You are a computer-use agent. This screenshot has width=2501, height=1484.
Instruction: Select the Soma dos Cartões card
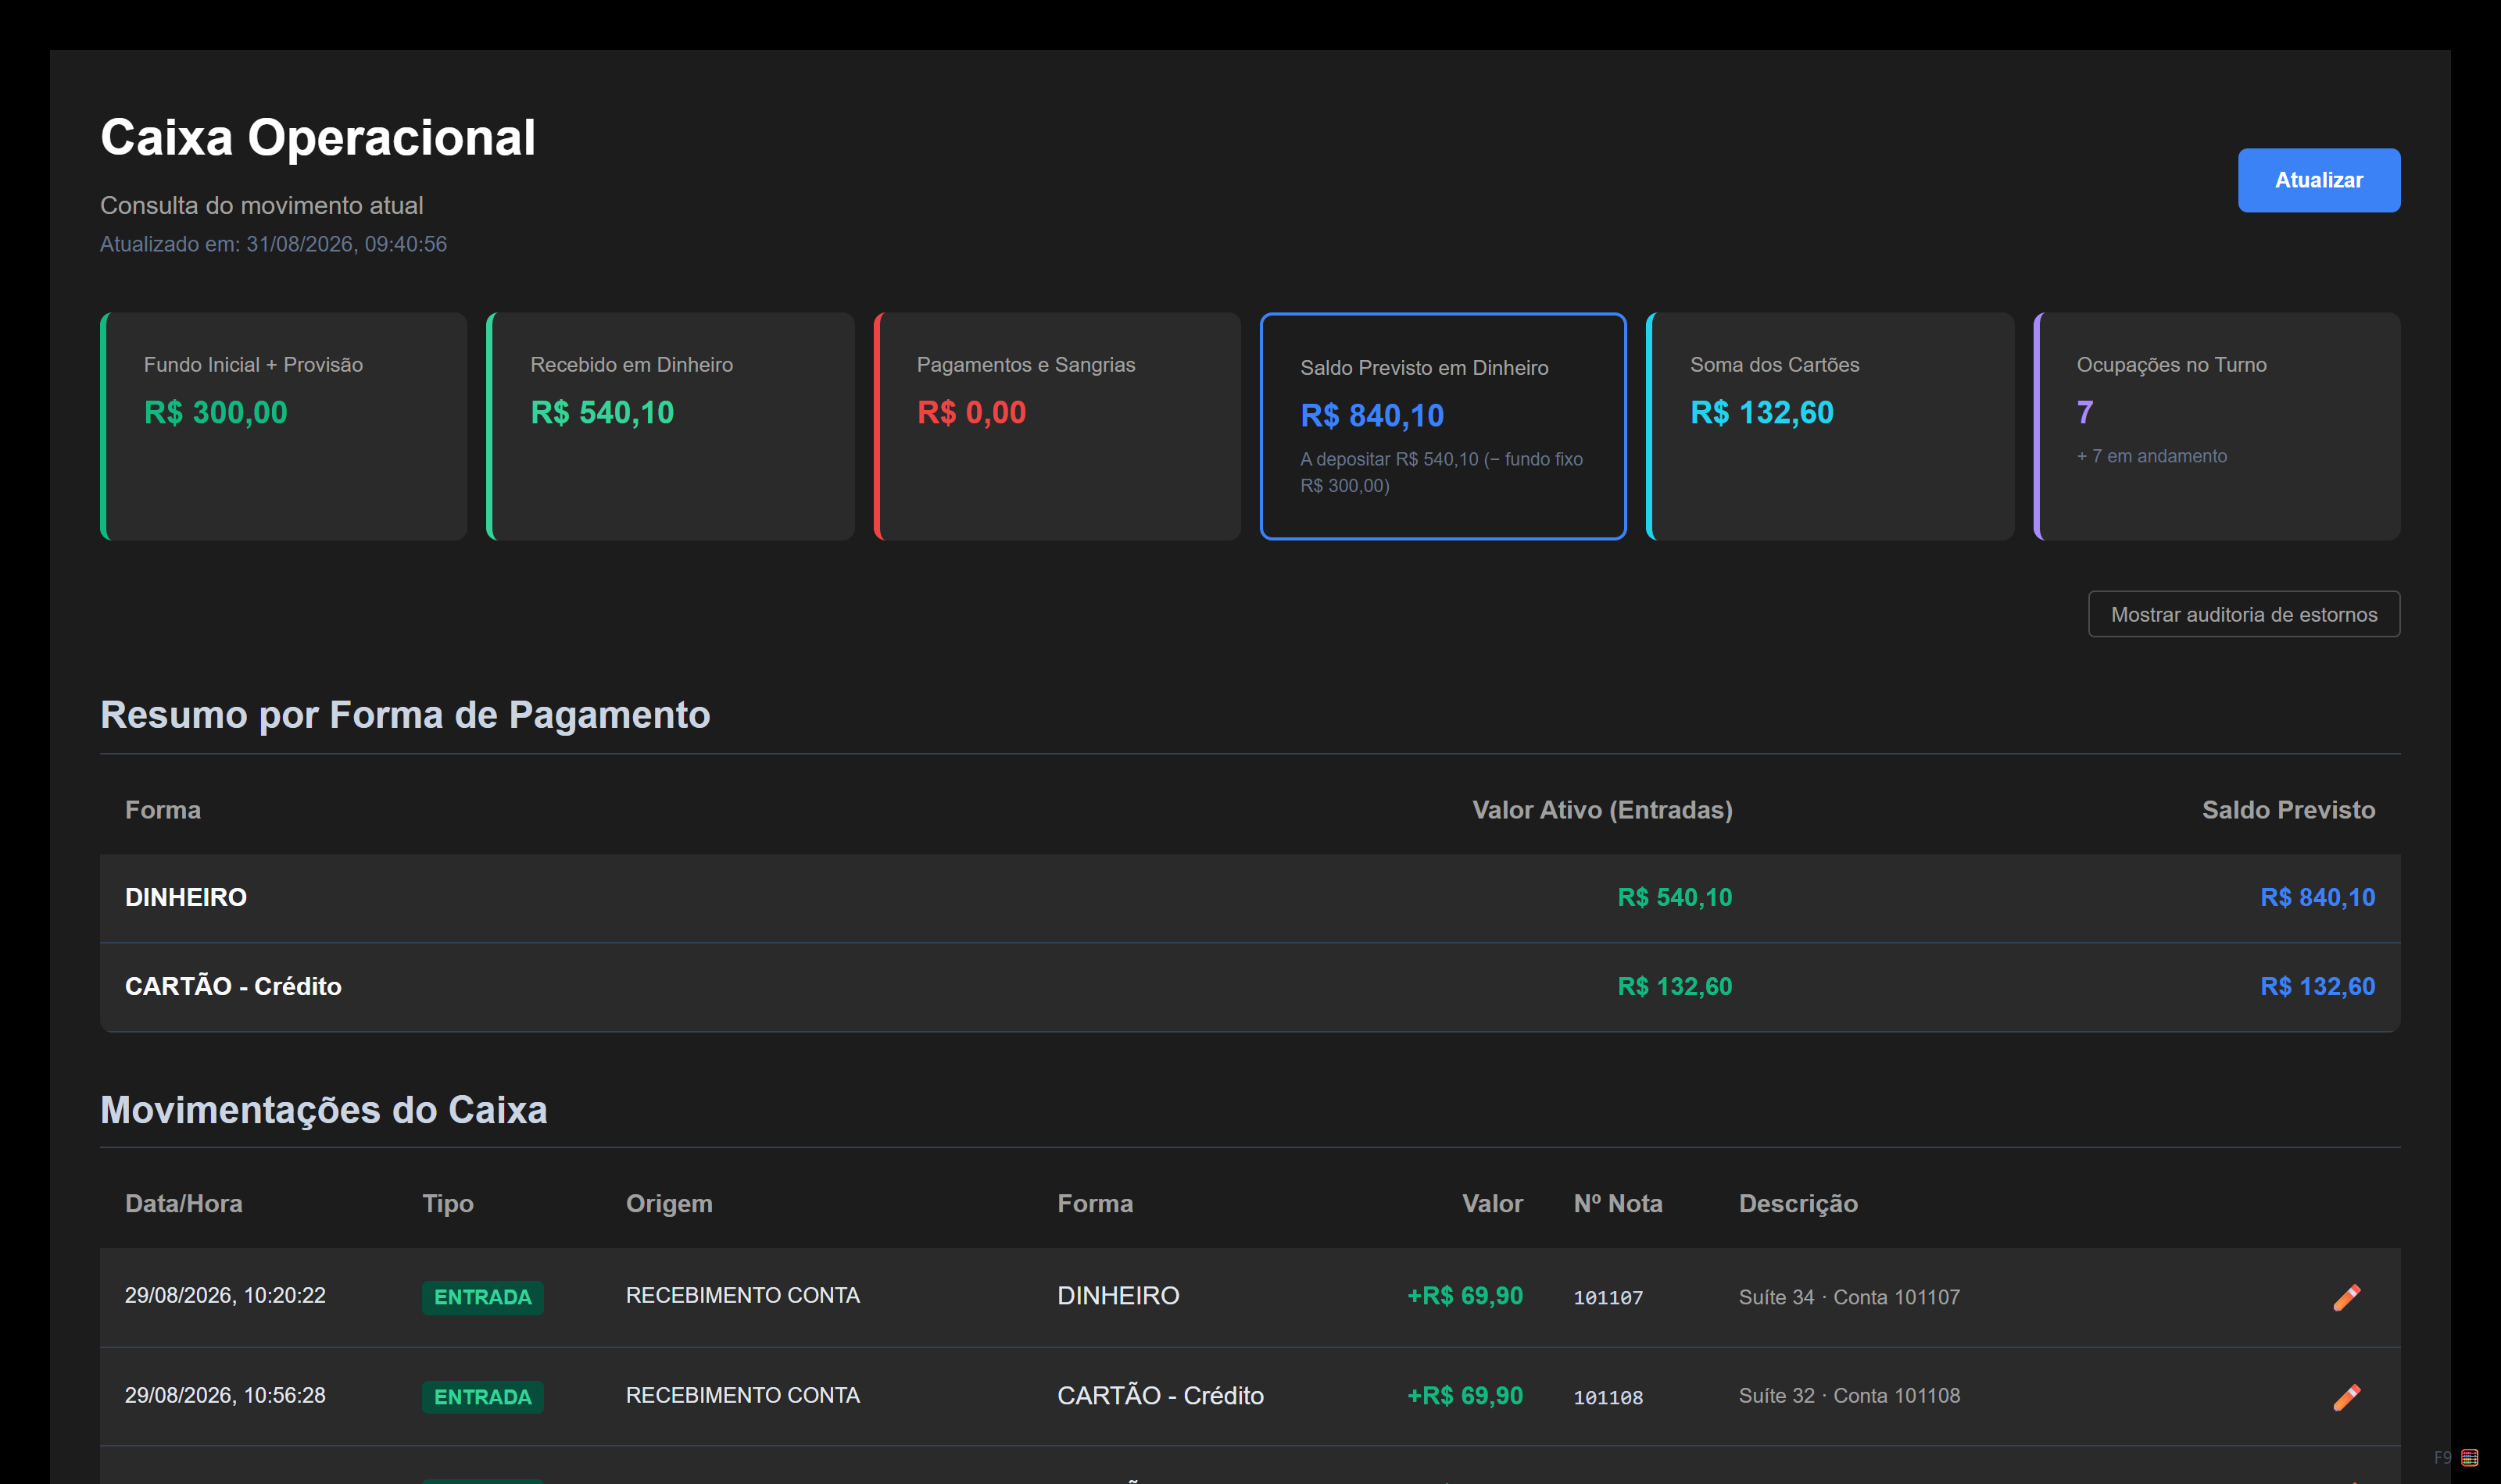click(x=1830, y=426)
